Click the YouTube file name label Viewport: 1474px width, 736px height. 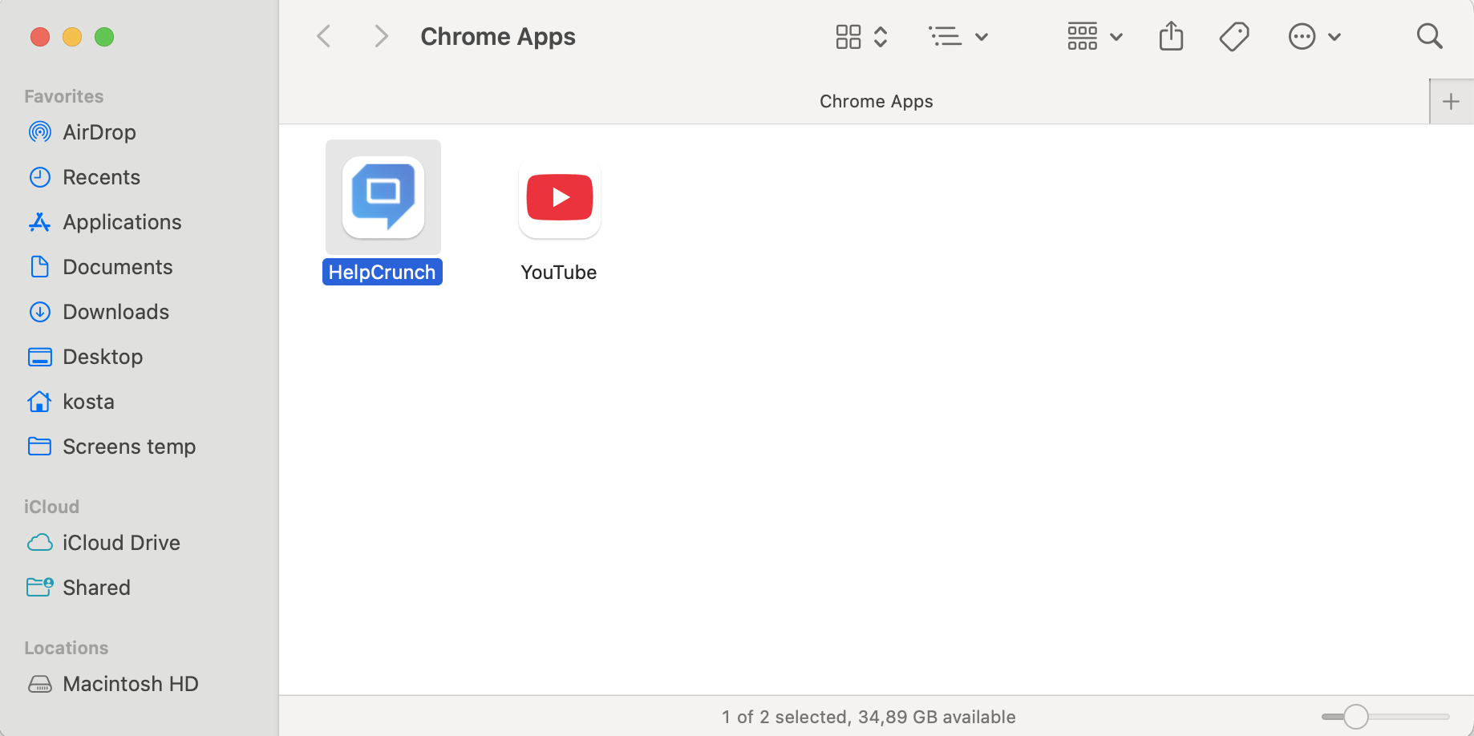click(x=559, y=273)
